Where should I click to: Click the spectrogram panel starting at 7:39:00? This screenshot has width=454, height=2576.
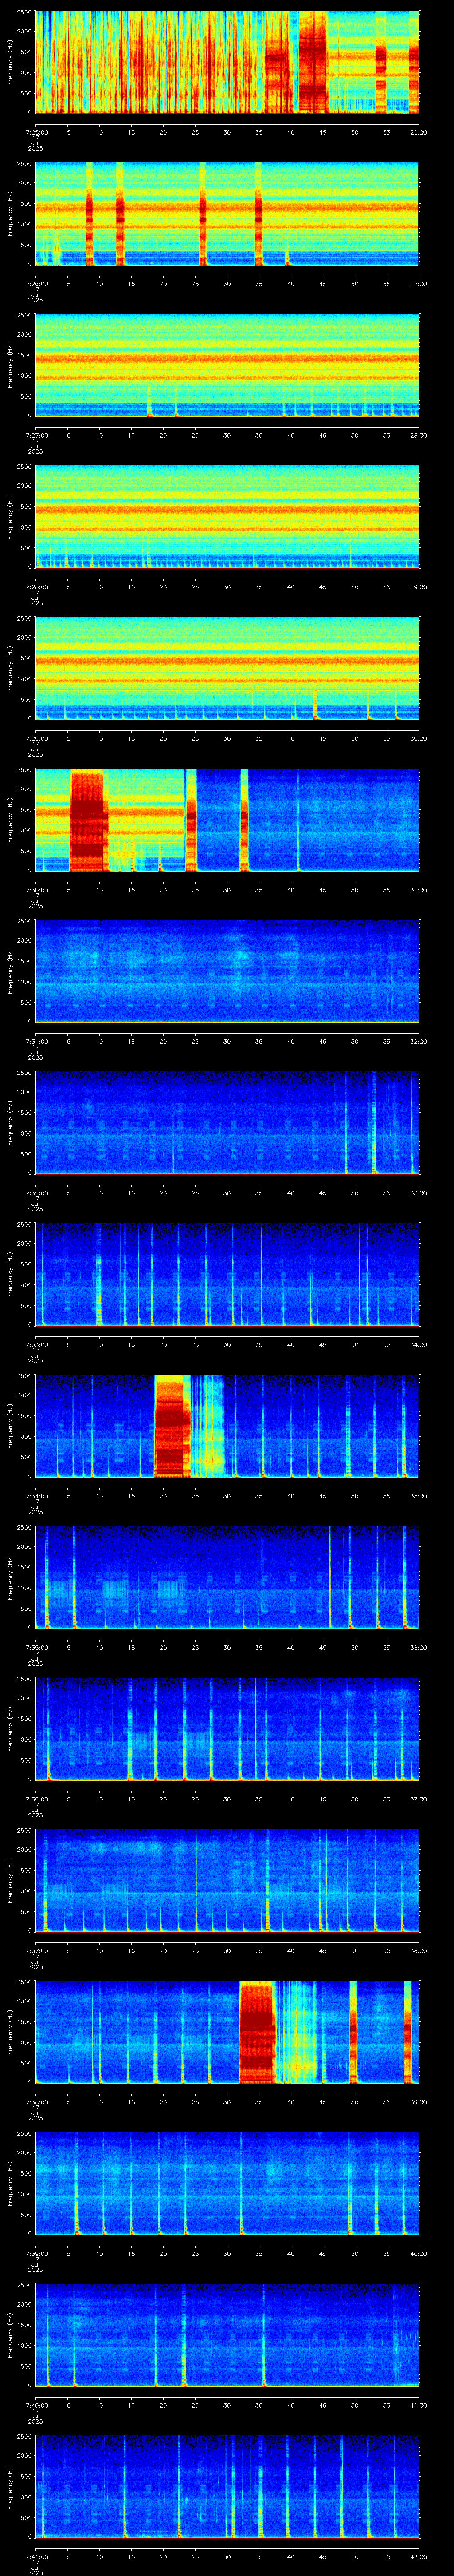[x=227, y=2183]
